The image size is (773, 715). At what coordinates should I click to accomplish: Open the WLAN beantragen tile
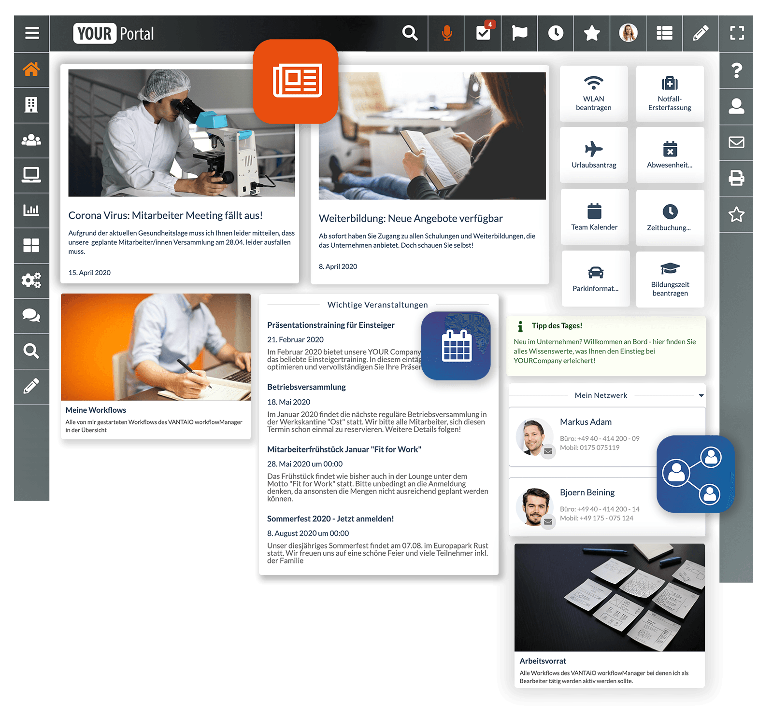click(x=594, y=93)
